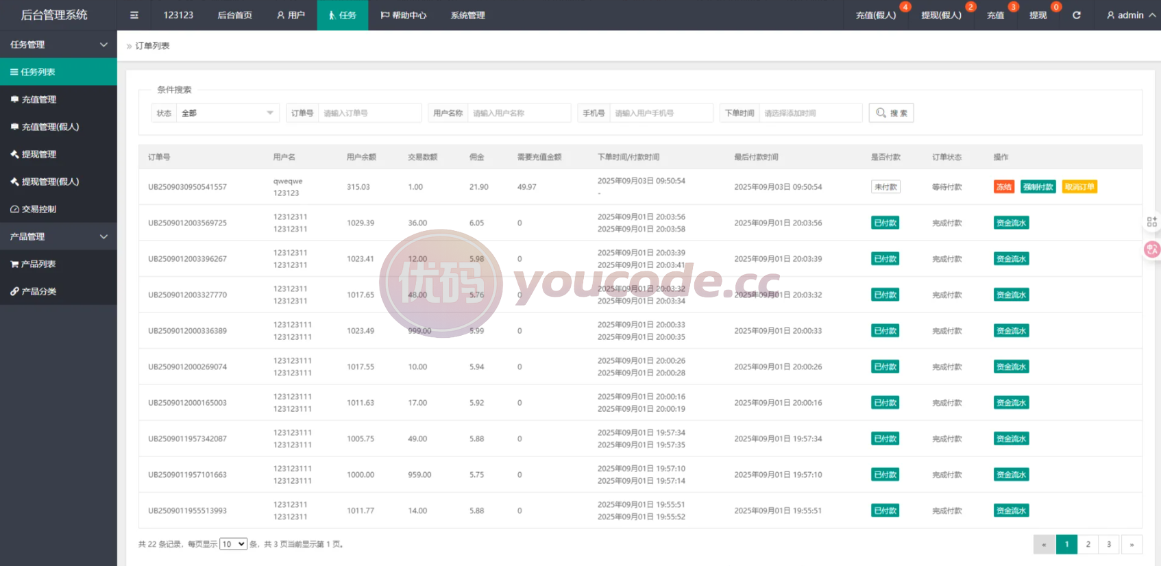The image size is (1161, 566).
Task: Open 提现(假人) notifications with badge 2
Action: (941, 15)
